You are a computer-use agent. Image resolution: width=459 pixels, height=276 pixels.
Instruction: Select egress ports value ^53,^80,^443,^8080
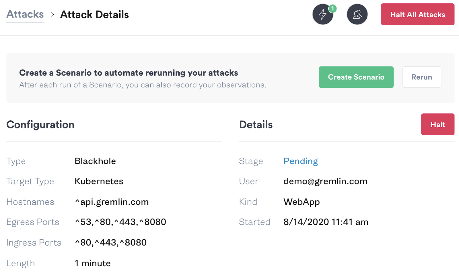(x=120, y=222)
